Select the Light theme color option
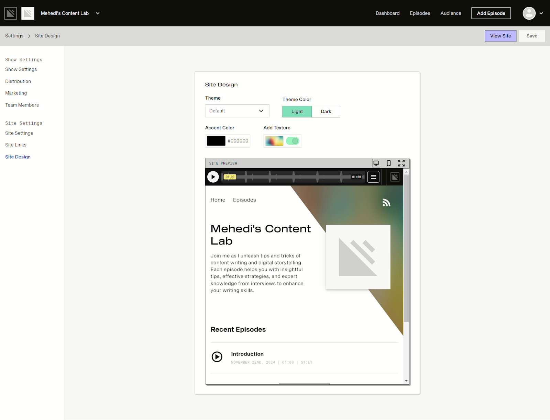This screenshot has width=550, height=420. (297, 111)
